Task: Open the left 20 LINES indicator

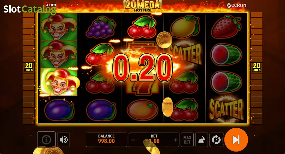Action: [x=29, y=67]
